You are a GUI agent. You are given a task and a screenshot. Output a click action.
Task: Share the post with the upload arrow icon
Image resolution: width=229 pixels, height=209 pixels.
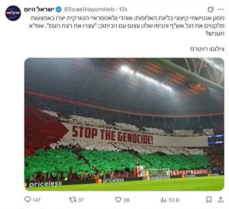pos(221,200)
